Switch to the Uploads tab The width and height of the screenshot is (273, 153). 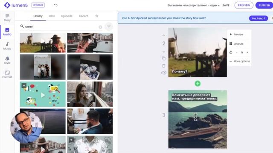click(67, 16)
